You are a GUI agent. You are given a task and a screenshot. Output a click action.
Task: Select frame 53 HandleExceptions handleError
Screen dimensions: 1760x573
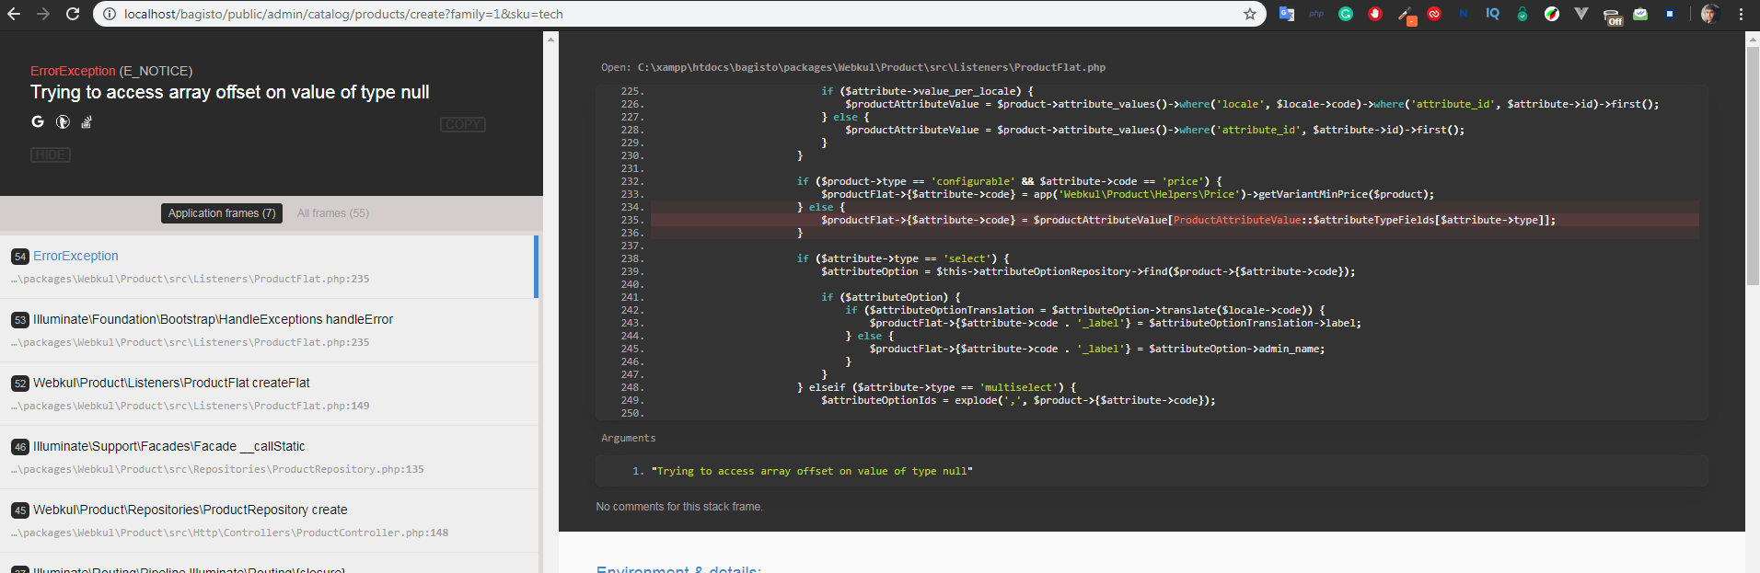[269, 330]
